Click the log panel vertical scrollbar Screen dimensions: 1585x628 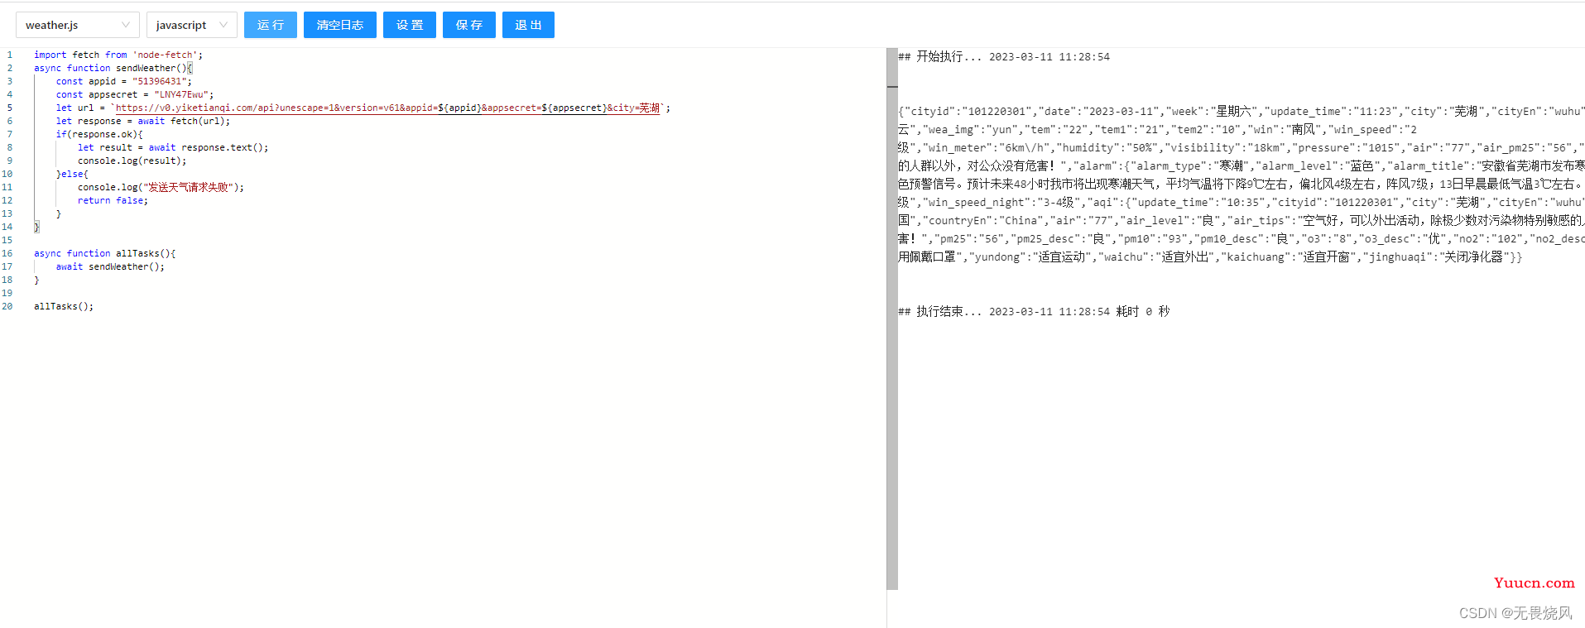coord(892,319)
